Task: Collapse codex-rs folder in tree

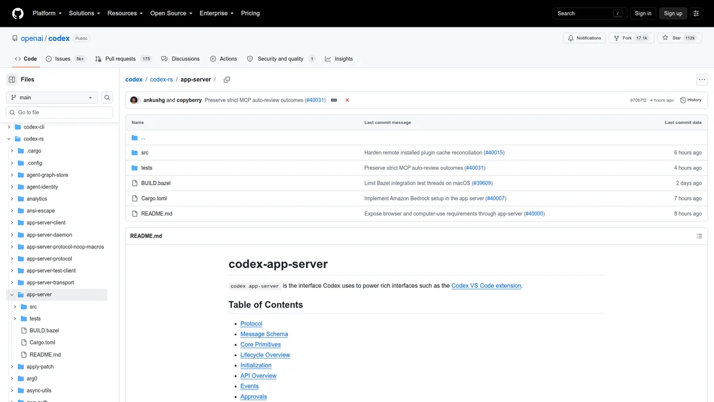Action: pyautogui.click(x=9, y=139)
